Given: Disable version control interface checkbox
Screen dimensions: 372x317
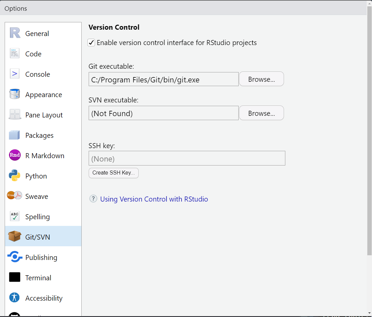Looking at the screenshot, I should (91, 43).
